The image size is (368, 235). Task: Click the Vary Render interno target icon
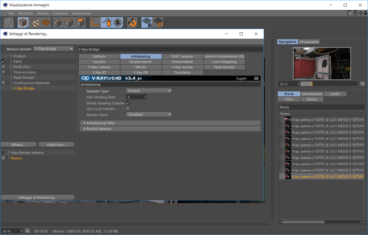tap(3, 153)
